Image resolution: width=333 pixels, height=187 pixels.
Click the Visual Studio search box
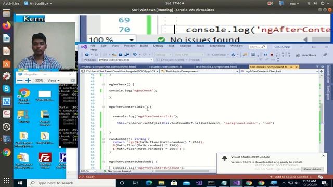click(x=258, y=47)
